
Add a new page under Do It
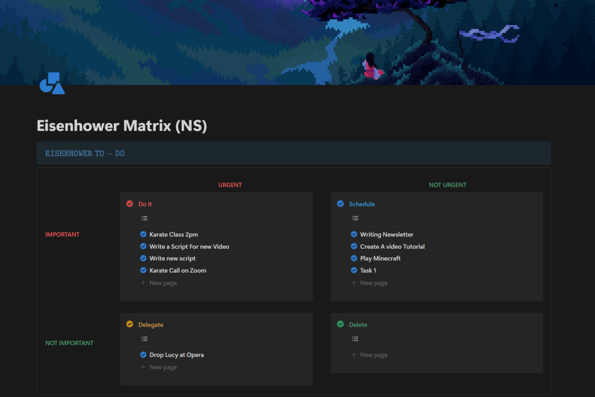(x=163, y=283)
